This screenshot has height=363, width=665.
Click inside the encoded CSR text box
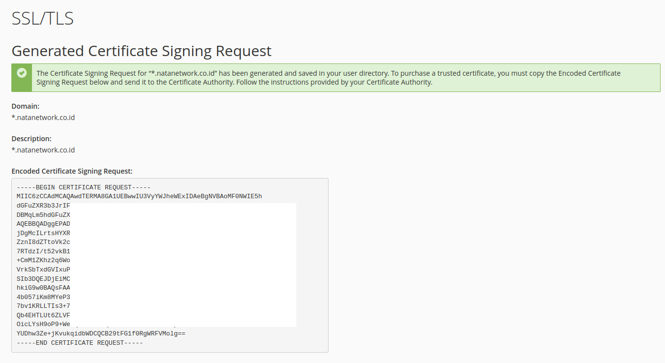(x=170, y=266)
